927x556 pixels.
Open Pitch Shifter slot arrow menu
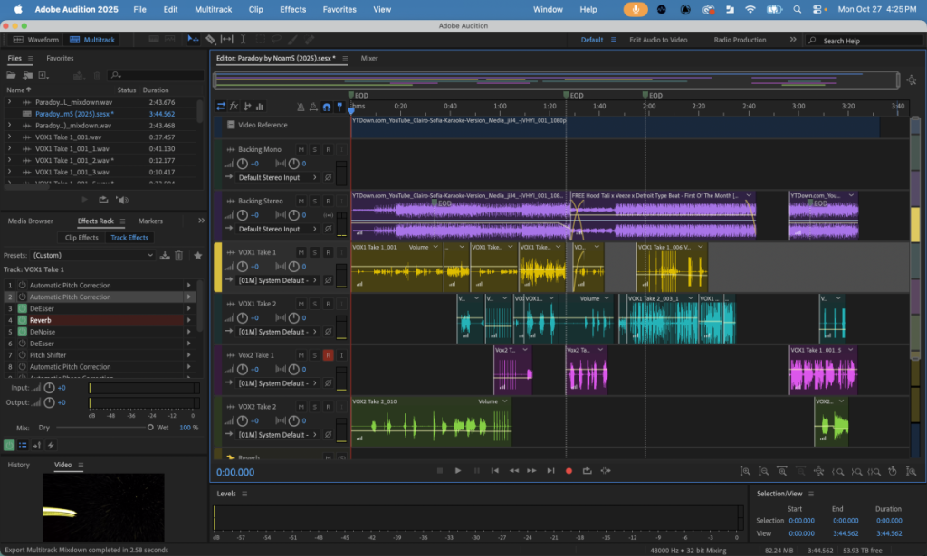[189, 354]
